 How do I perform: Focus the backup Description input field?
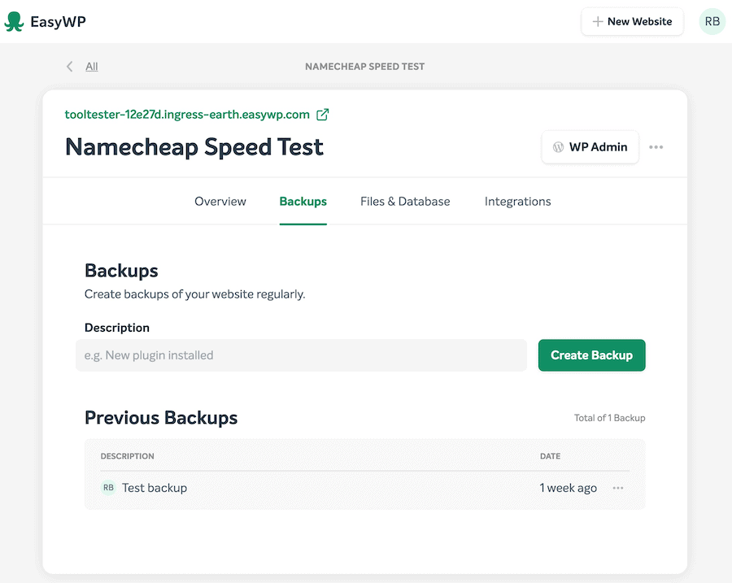301,355
